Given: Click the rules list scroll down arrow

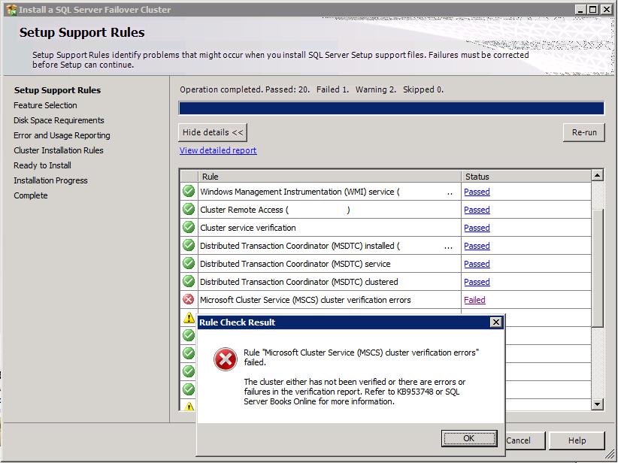Looking at the screenshot, I should 598,404.
